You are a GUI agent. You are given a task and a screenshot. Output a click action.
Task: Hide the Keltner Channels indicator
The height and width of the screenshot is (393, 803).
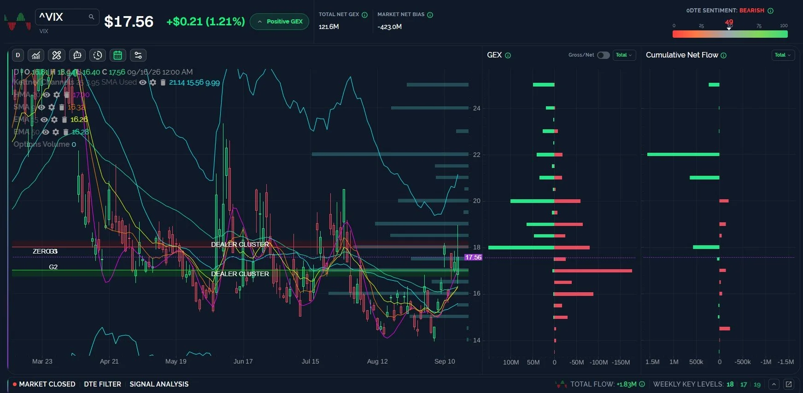coord(143,82)
